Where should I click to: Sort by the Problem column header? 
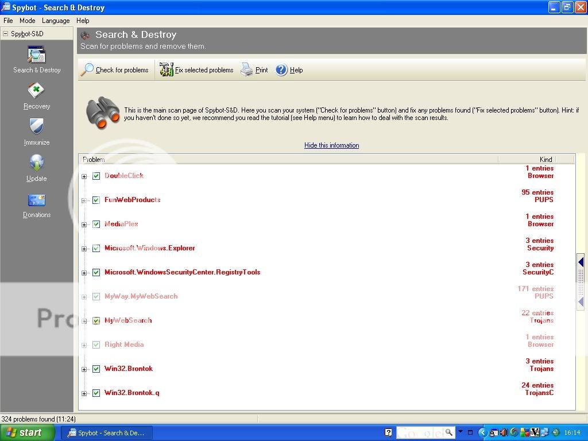point(288,160)
